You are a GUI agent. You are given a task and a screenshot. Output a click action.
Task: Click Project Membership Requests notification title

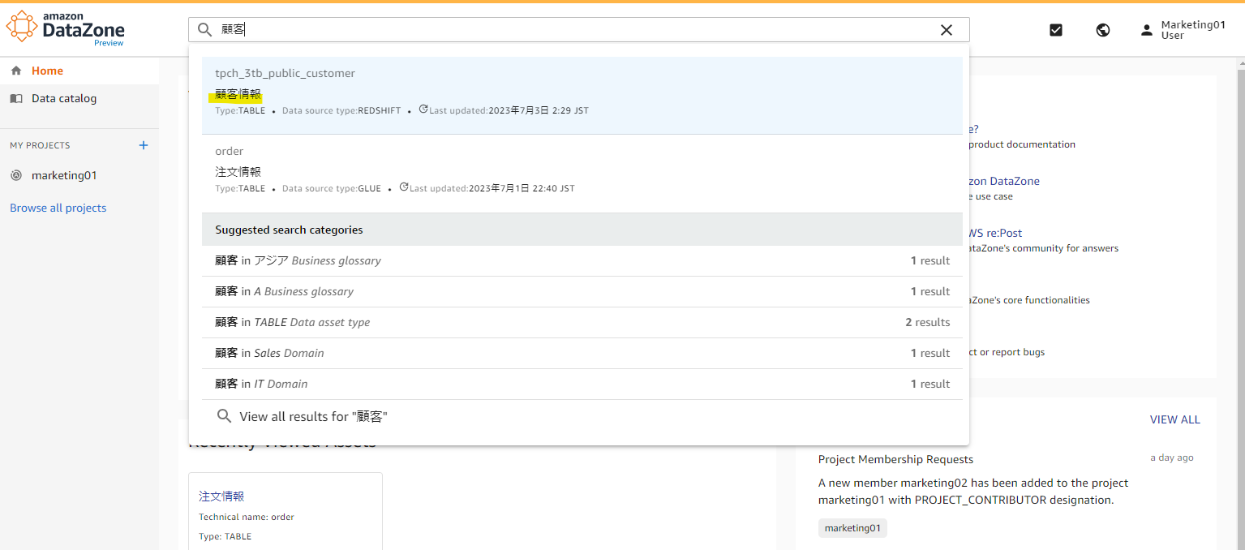[895, 459]
